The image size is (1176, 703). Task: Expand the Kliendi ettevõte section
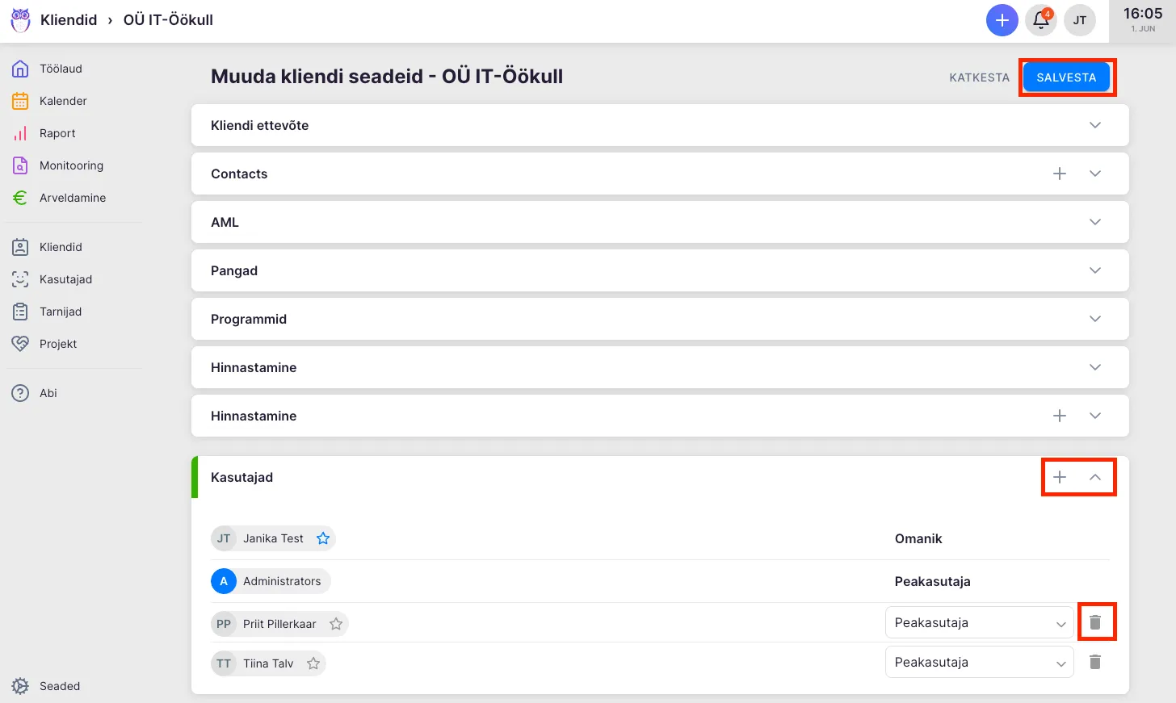pyautogui.click(x=1095, y=125)
